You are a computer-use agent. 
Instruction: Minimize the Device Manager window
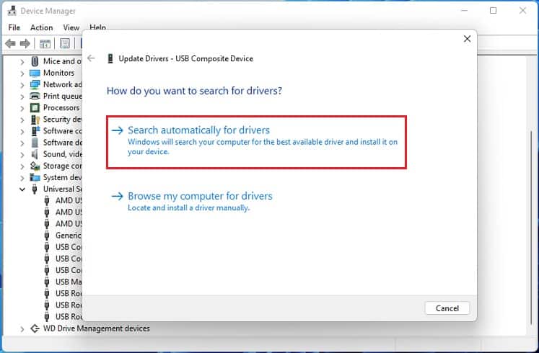pyautogui.click(x=464, y=11)
